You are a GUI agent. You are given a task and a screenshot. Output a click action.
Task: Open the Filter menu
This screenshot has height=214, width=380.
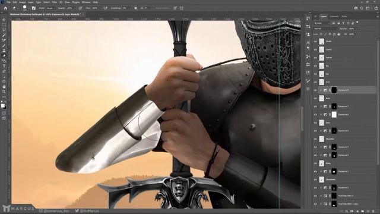pos(54,2)
